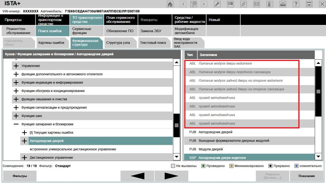This screenshot has height=183, width=326.
Task: Open the wrench settings icon
Action: (217, 4)
